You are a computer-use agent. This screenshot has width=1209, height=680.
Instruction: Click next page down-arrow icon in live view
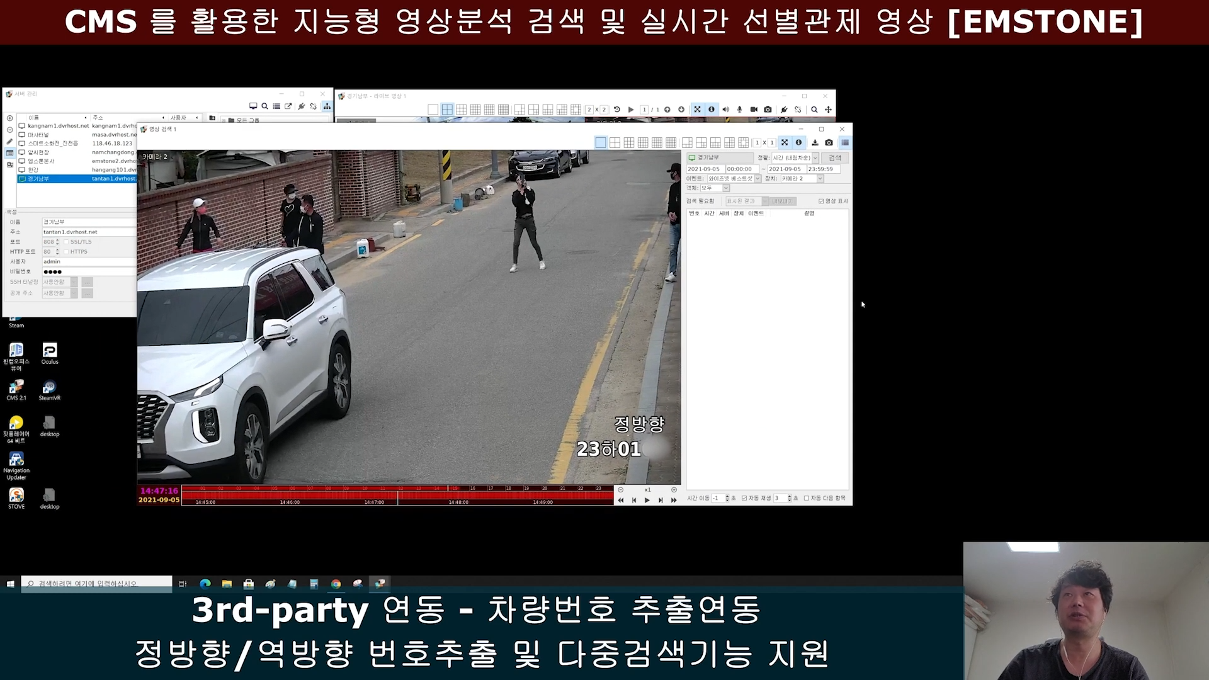pyautogui.click(x=681, y=110)
